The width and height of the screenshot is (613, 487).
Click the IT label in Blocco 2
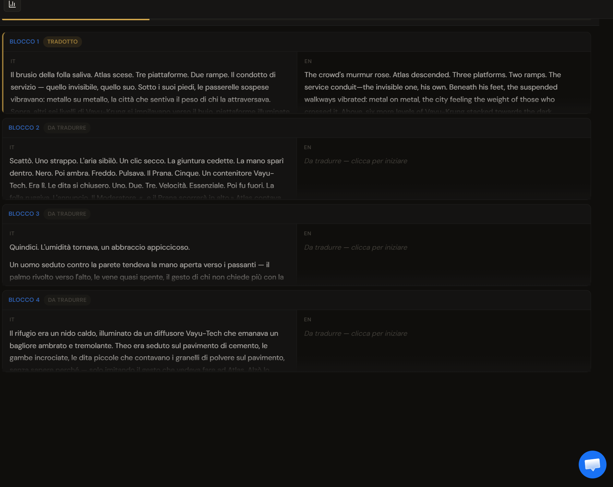pos(12,147)
